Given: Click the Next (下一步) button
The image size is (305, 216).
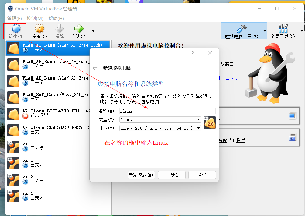Looking at the screenshot, I should tap(171, 175).
